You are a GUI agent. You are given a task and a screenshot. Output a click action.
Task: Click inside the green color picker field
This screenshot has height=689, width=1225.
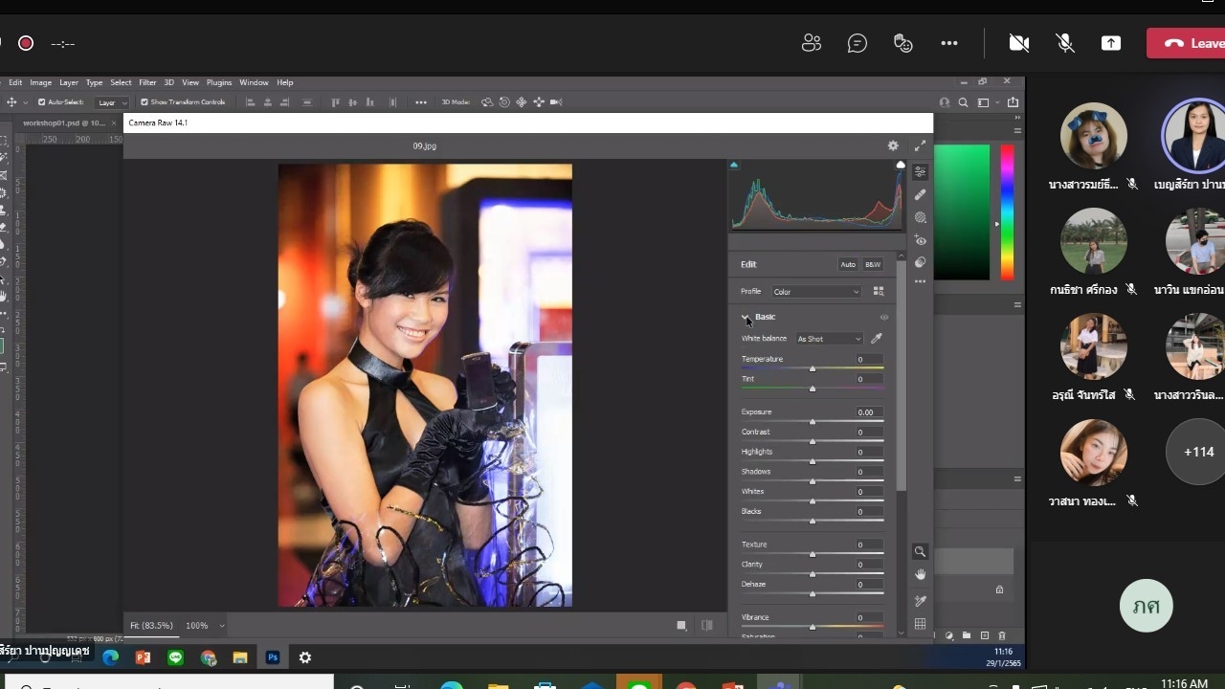[x=962, y=212]
